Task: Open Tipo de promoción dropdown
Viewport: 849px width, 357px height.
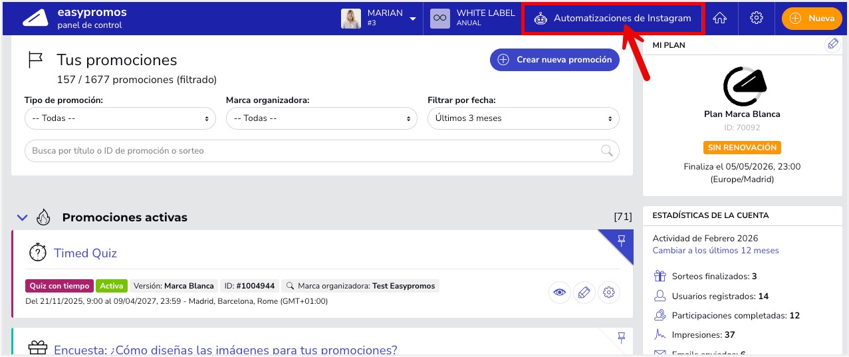Action: coord(120,118)
